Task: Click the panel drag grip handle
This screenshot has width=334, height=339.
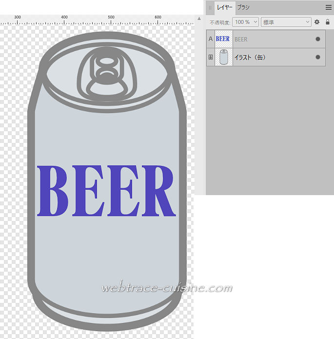Action: click(x=210, y=7)
